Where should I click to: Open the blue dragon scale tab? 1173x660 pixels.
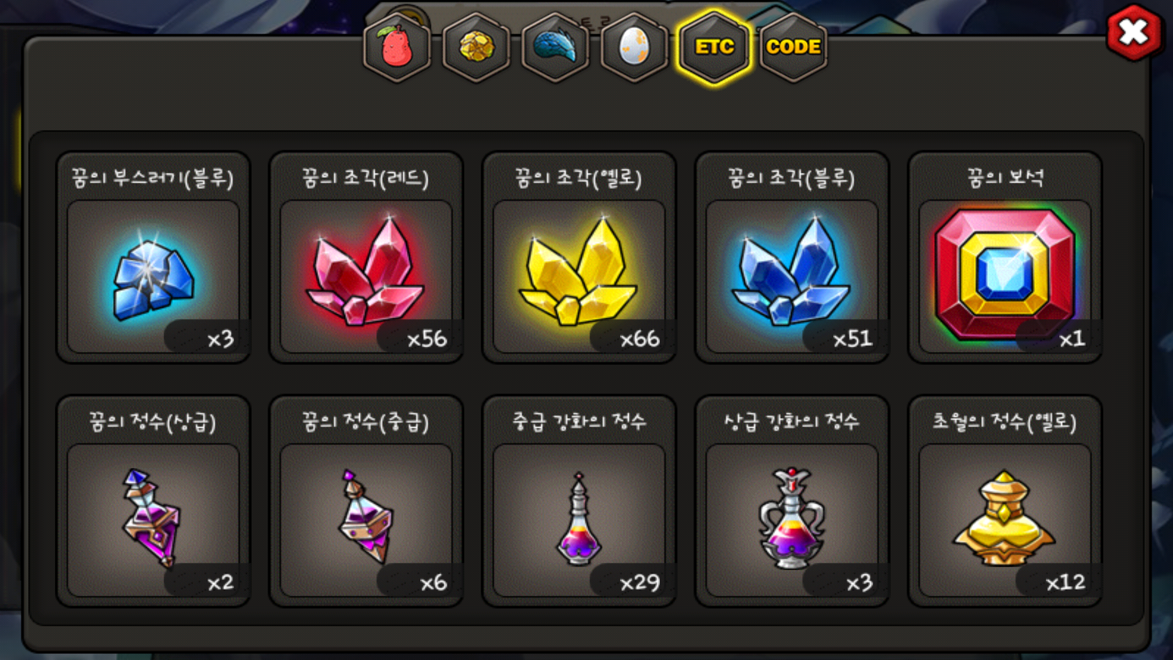coord(555,47)
